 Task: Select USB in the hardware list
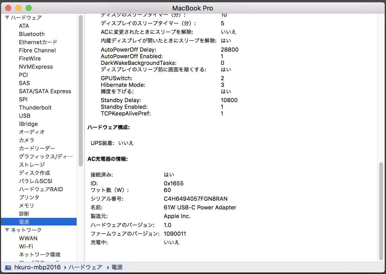pyautogui.click(x=25, y=116)
